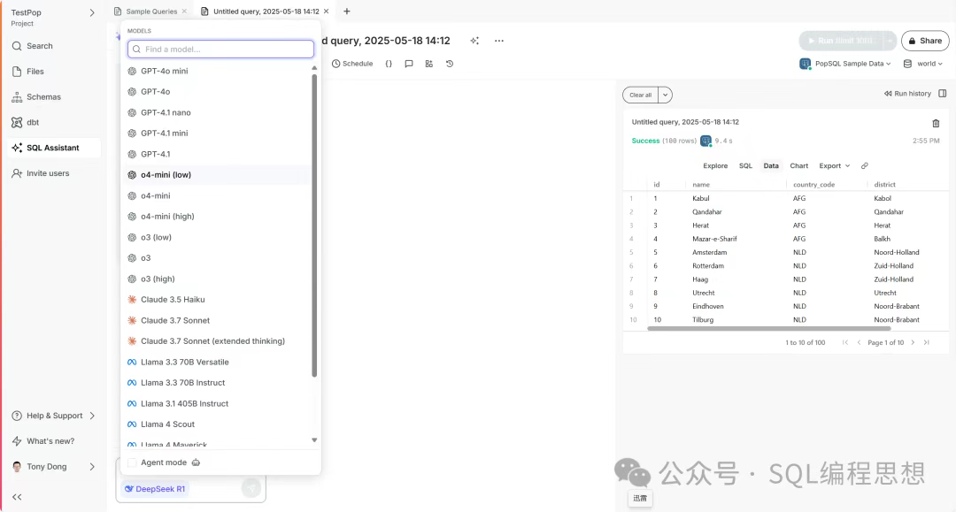The width and height of the screenshot is (956, 512).
Task: Jump to last results page
Action: [x=927, y=343]
